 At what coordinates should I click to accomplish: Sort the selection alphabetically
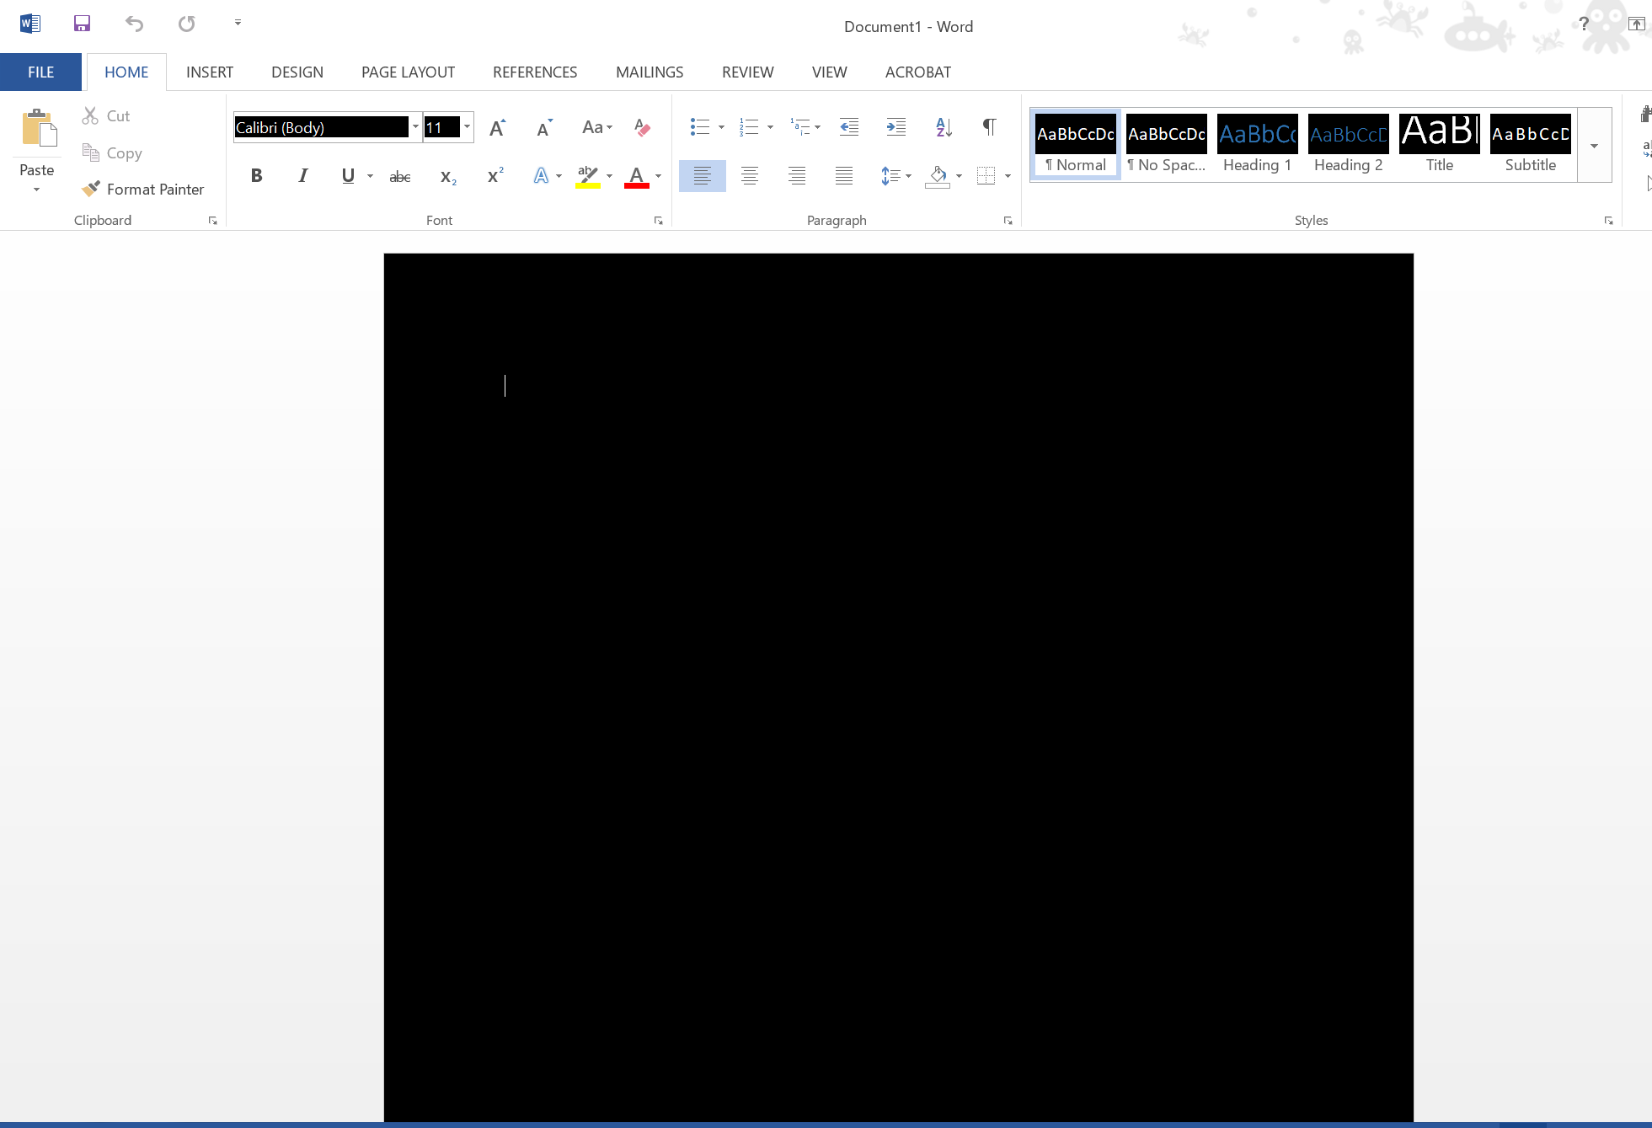tap(944, 127)
